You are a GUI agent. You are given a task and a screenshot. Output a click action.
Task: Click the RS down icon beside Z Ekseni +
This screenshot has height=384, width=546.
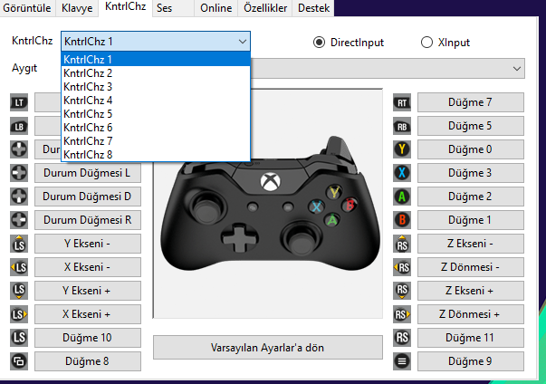(402, 291)
